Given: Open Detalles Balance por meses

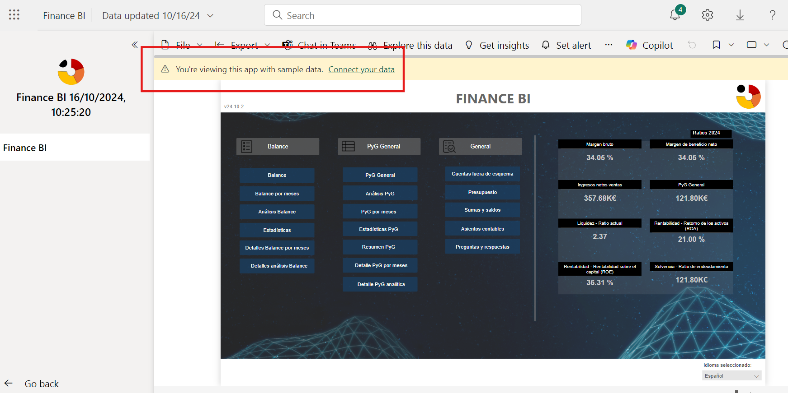Looking at the screenshot, I should (x=277, y=248).
